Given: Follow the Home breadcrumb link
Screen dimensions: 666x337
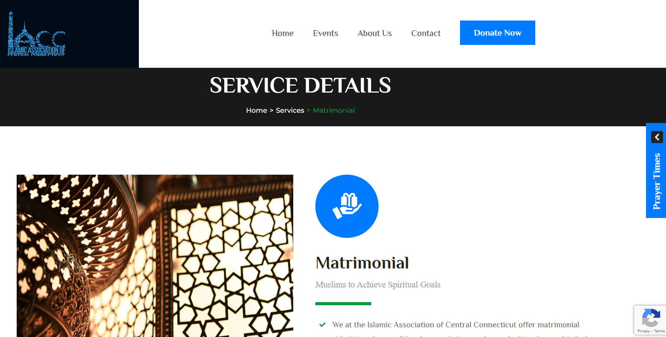Looking at the screenshot, I should (x=256, y=110).
